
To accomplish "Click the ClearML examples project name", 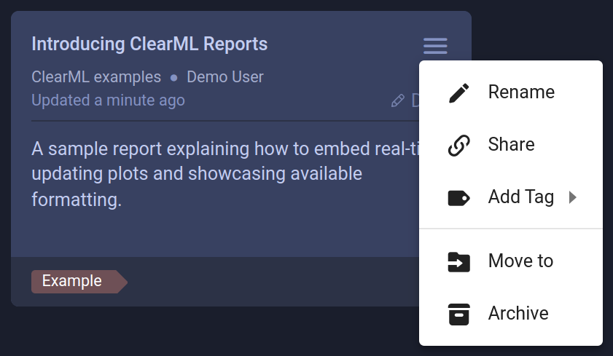I will pos(96,77).
